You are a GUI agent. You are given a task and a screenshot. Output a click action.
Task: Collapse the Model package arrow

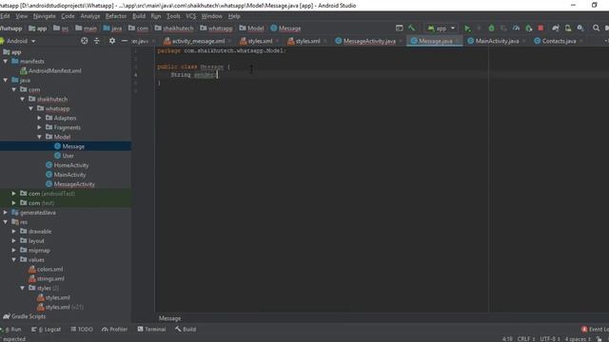click(x=39, y=137)
